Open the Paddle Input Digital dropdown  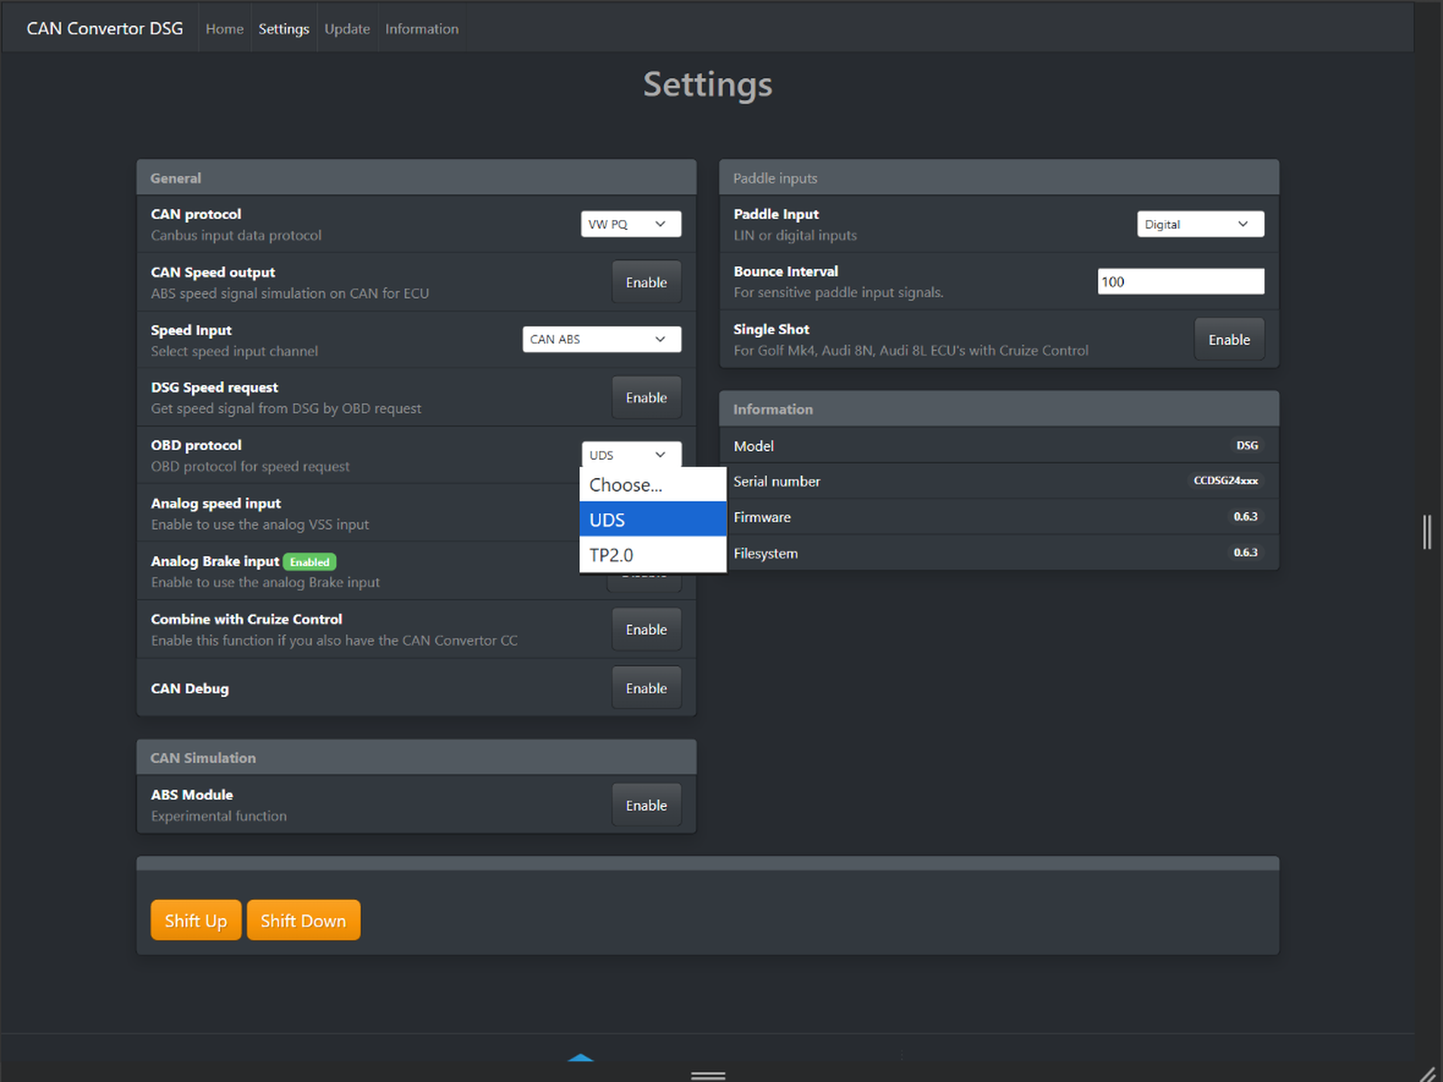point(1200,225)
